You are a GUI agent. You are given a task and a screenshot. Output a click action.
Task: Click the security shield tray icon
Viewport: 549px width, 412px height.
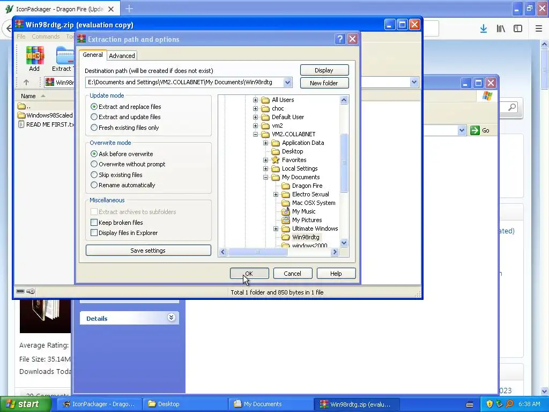click(x=489, y=404)
